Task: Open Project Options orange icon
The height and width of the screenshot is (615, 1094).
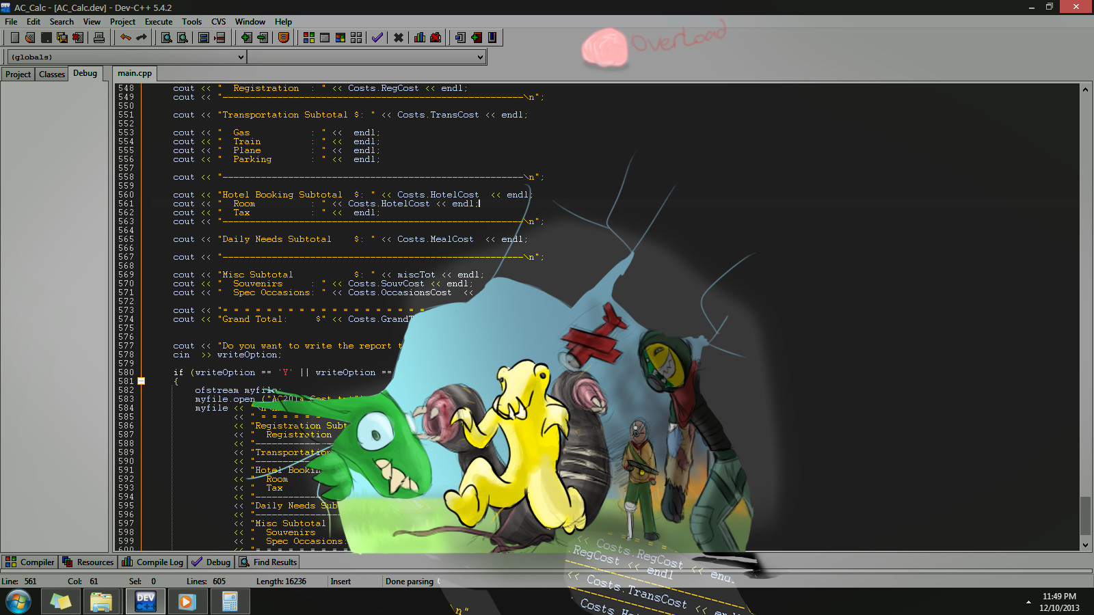Action: point(284,38)
